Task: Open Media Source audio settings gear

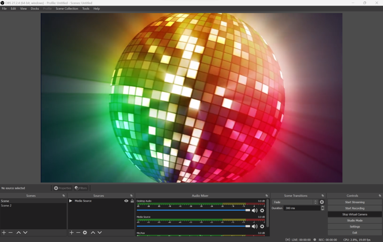Action: (262, 226)
